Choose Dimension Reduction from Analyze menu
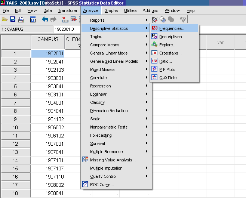Screen dimensions: 246x198 point(116,111)
